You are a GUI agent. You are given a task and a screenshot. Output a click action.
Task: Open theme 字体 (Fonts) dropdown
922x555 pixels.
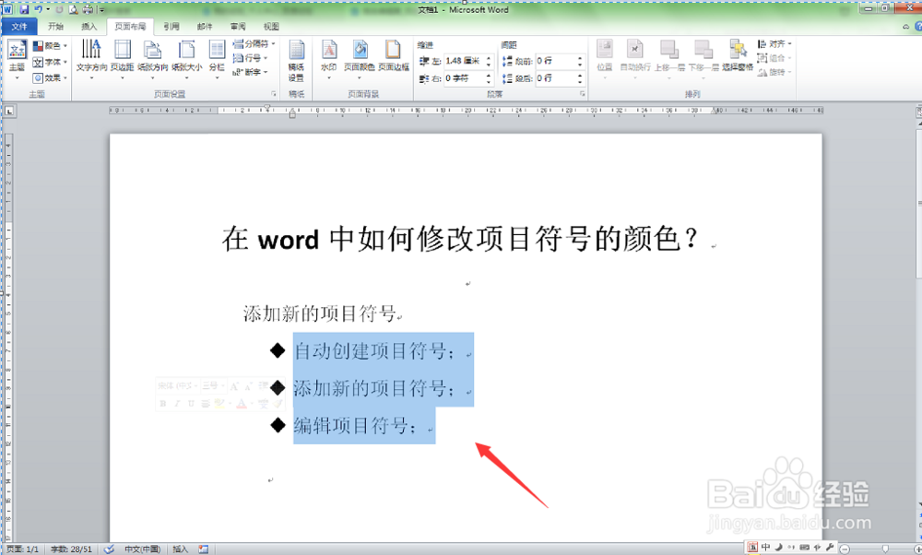coord(50,62)
